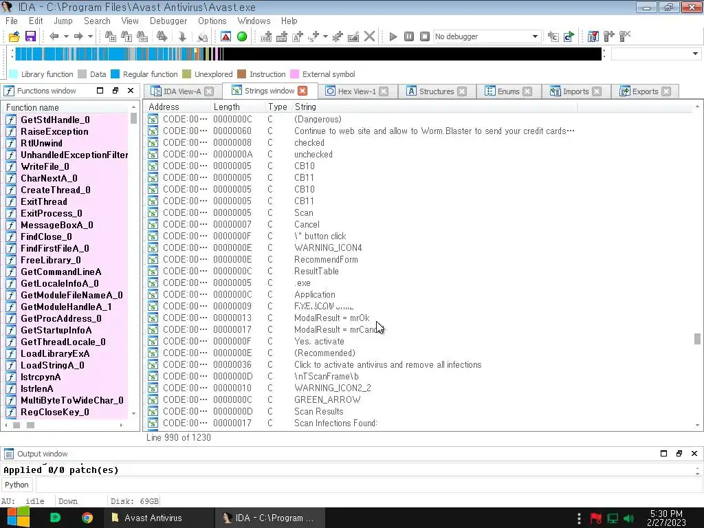Jump back with the left arrow
The width and height of the screenshot is (704, 528).
[x=54, y=36]
